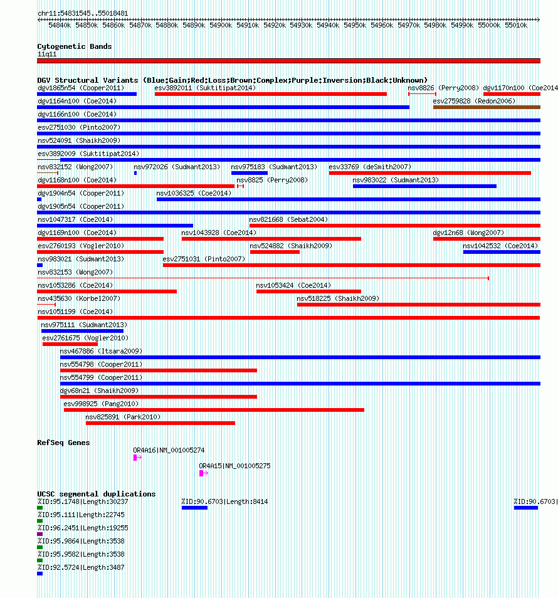Click the small nsv8825 (Perry2008) glyph
Image resolution: width=558 pixels, height=598 pixels.
(240, 186)
